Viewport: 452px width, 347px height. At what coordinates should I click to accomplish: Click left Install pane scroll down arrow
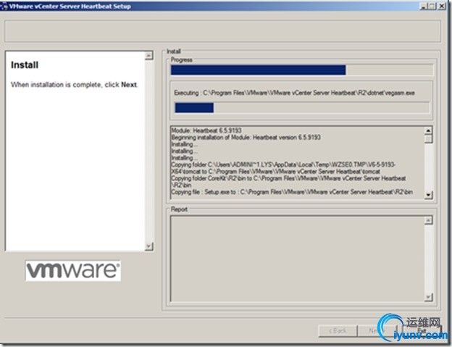pos(148,246)
